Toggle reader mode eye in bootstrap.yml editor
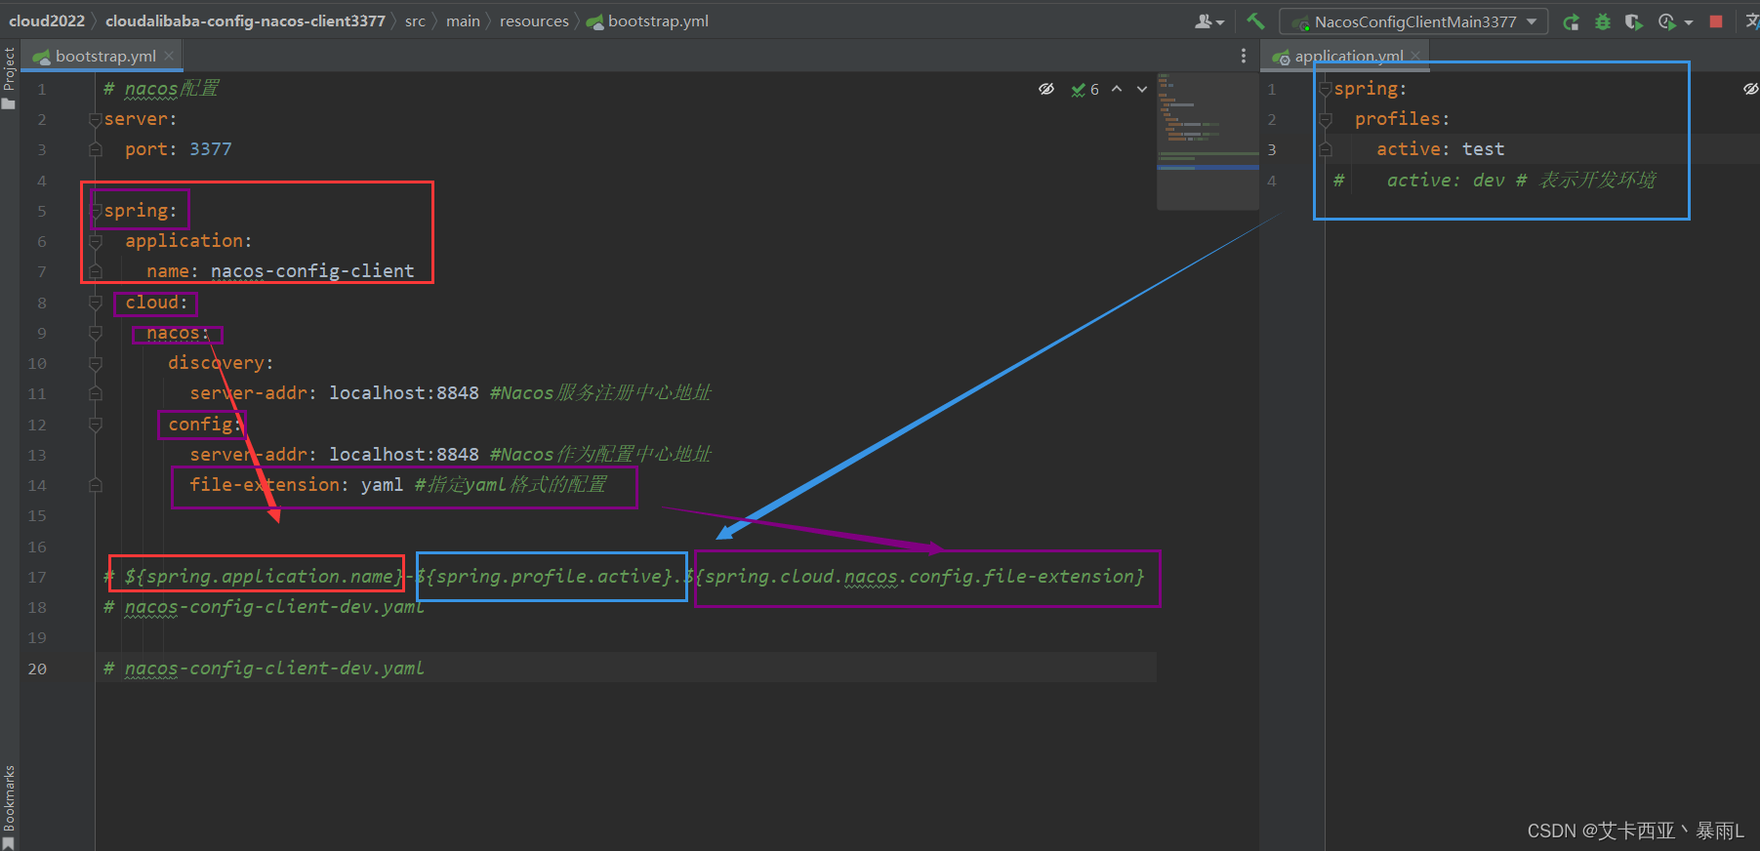The width and height of the screenshot is (1760, 851). pos(1046,89)
